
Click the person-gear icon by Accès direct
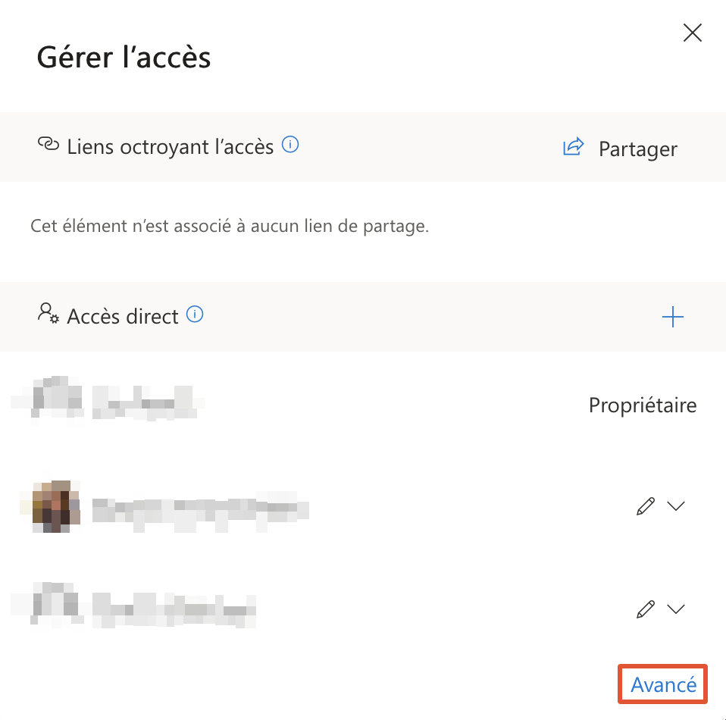point(48,314)
